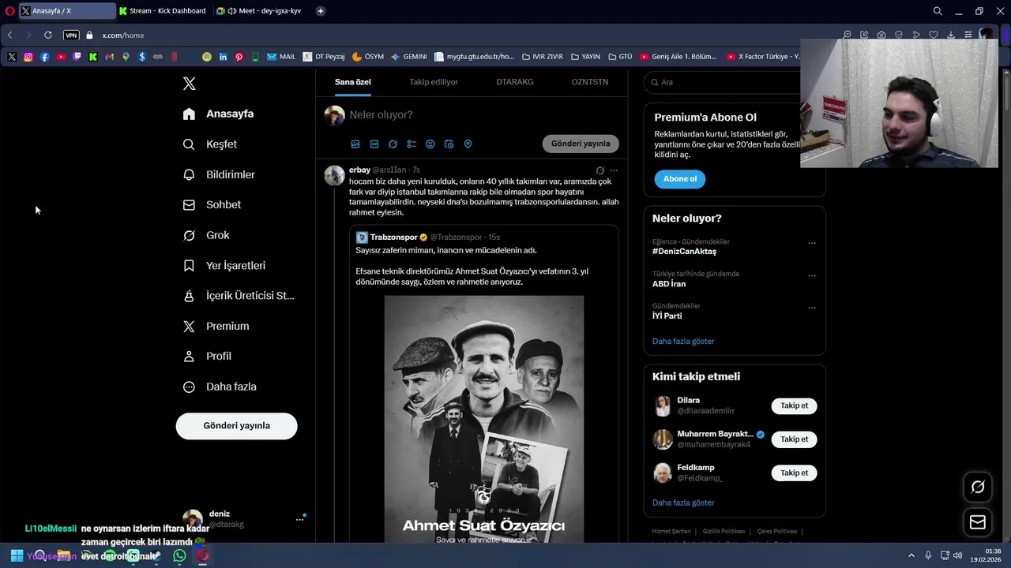Screen dimensions: 1011x568
Task: Open the Ahmet Suat Özyazıcı memorial image
Action: tap(484, 419)
